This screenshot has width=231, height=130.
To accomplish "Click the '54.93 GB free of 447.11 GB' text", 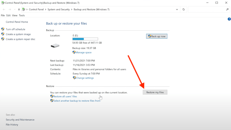I will pos(87,43).
